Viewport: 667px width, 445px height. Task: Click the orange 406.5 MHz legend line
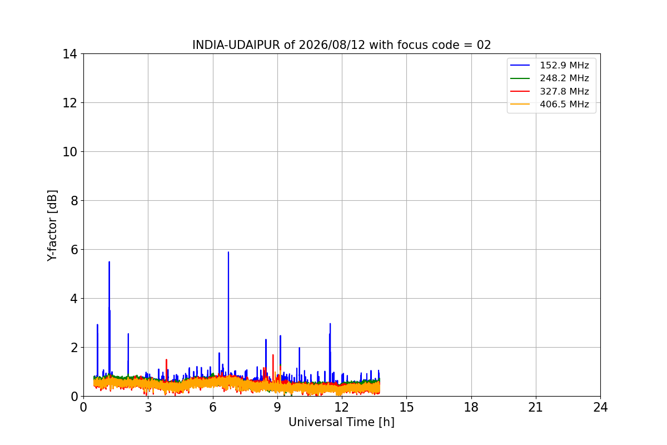coord(521,104)
